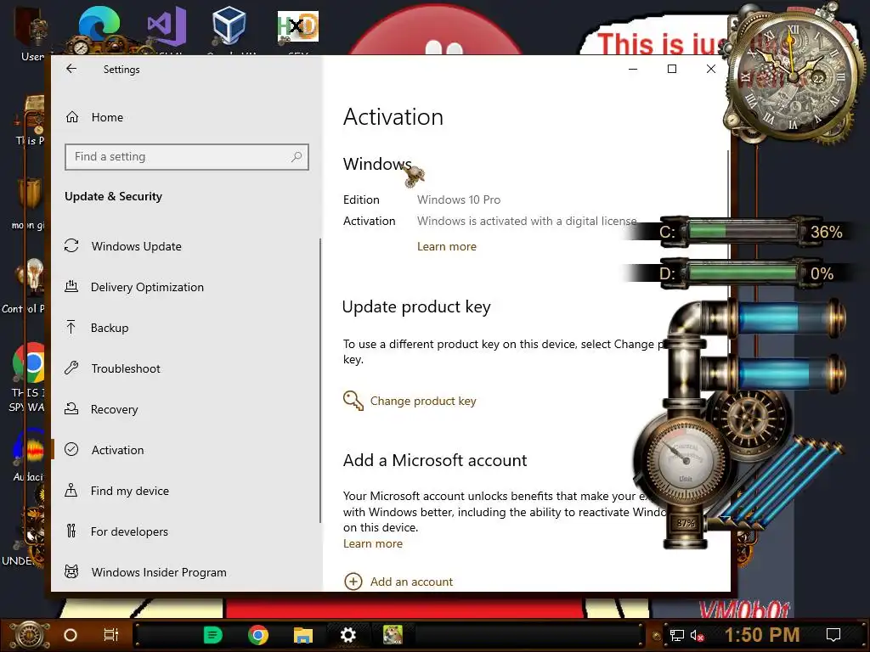Open the HxD desktop shortcut

(298, 26)
